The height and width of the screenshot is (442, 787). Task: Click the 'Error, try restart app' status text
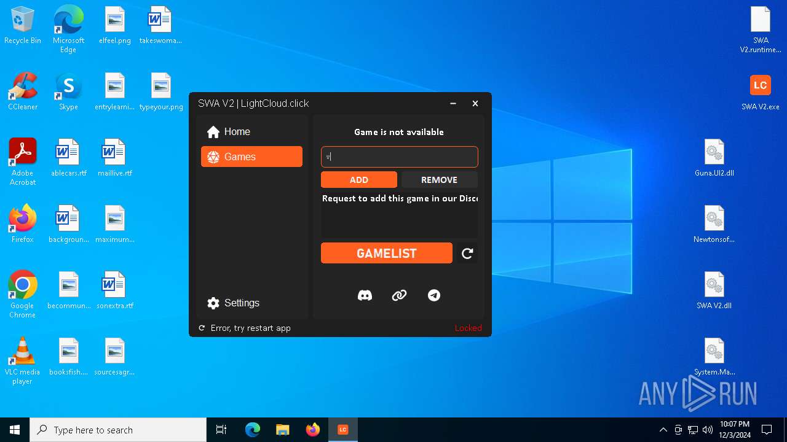pyautogui.click(x=251, y=328)
